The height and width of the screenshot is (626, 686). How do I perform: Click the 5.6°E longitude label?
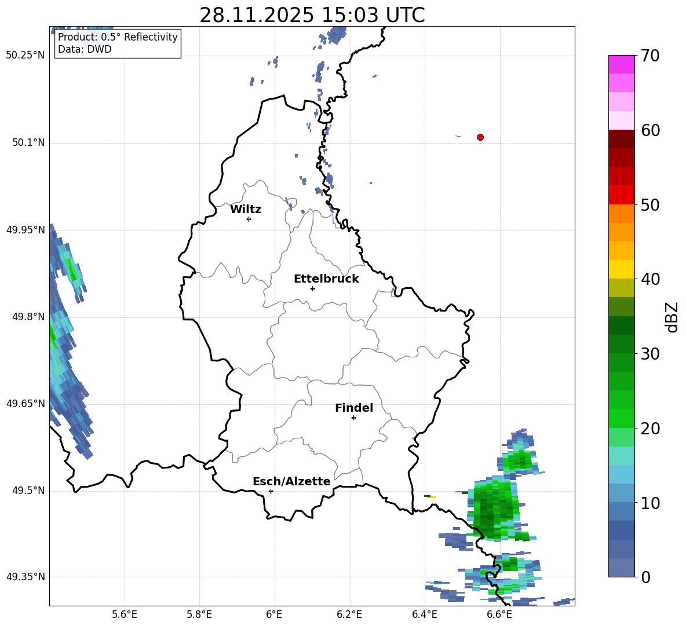tap(125, 614)
